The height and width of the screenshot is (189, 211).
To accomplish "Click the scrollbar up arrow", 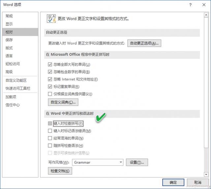I will [206, 15].
